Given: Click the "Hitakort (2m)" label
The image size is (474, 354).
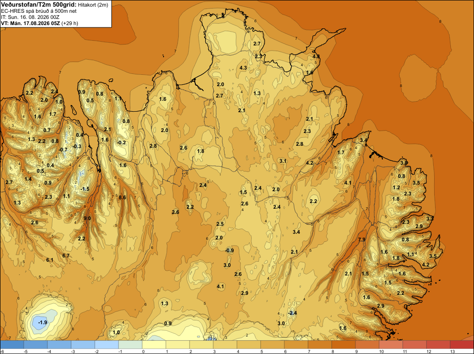Looking at the screenshot, I should pyautogui.click(x=93, y=5).
